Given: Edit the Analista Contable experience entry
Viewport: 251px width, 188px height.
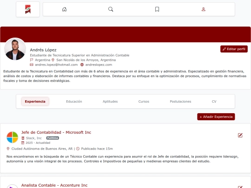Looking at the screenshot, I should 240,187.
